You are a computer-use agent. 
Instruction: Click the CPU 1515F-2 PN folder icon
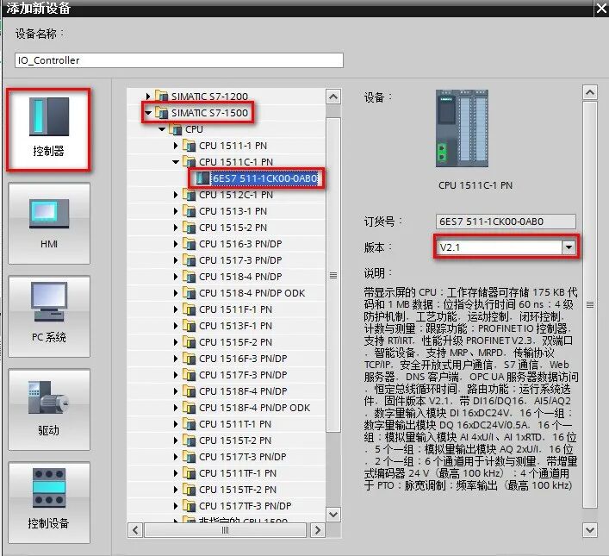(x=190, y=342)
